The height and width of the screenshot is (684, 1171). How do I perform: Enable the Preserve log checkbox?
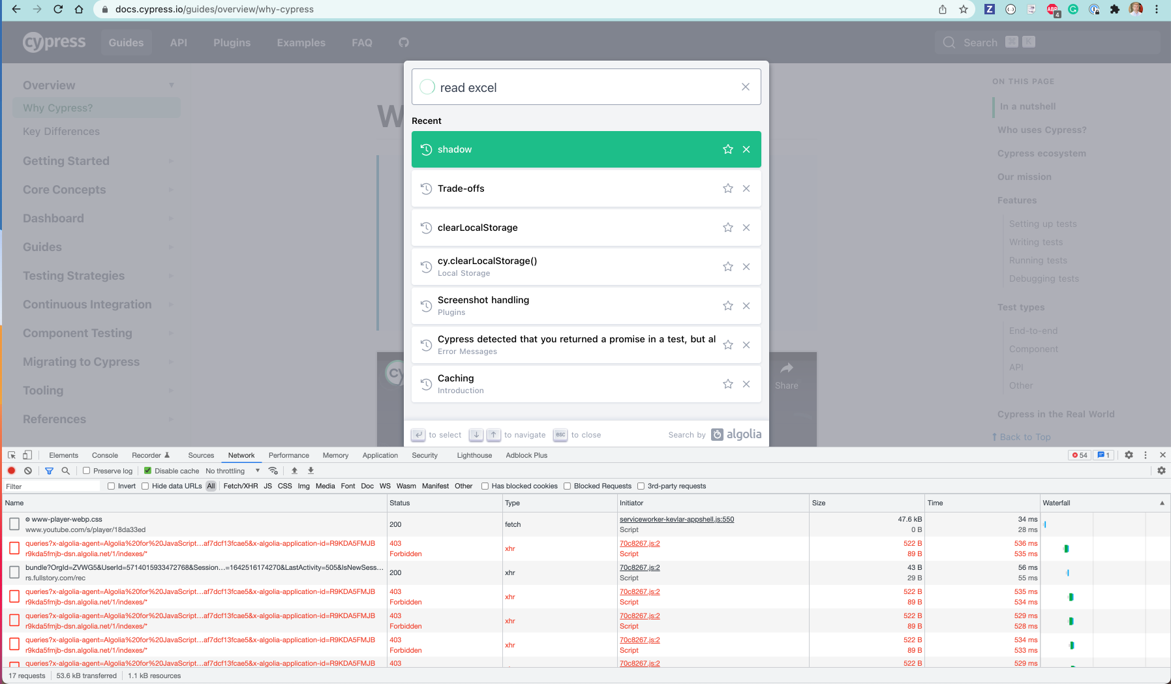(x=85, y=470)
